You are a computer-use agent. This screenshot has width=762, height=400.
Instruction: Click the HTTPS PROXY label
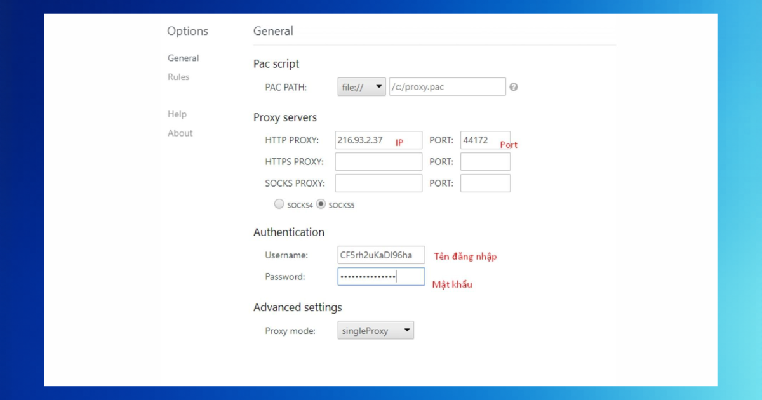tap(295, 162)
